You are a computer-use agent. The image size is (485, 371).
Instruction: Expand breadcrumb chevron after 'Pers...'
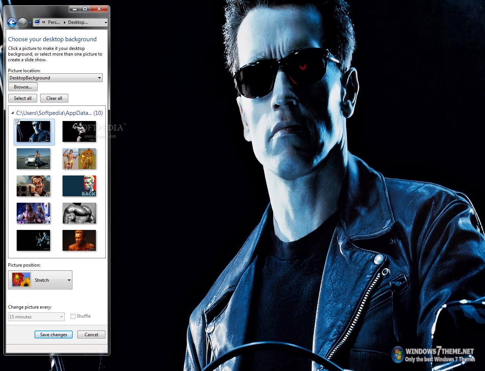64,22
